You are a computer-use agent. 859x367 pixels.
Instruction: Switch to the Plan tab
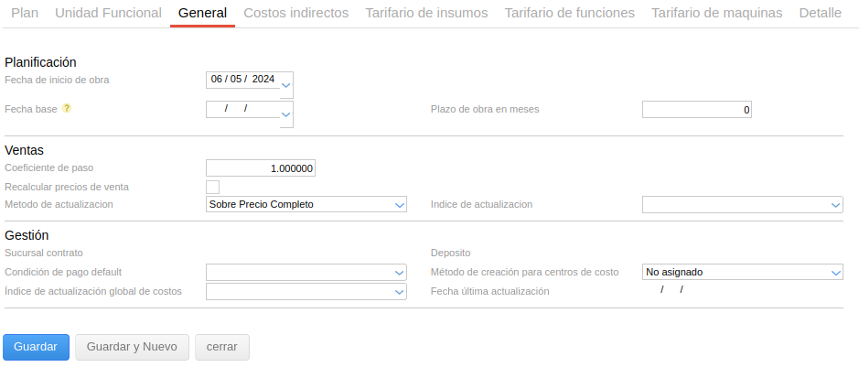pyautogui.click(x=24, y=14)
